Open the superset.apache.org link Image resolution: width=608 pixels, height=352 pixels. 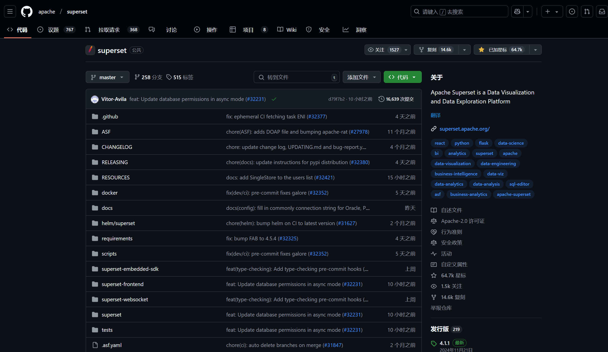[x=464, y=129]
